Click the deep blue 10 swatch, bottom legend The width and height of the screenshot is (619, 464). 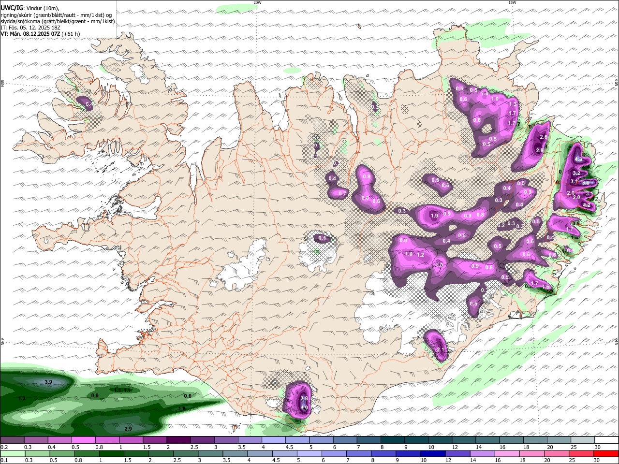[x=433, y=454]
